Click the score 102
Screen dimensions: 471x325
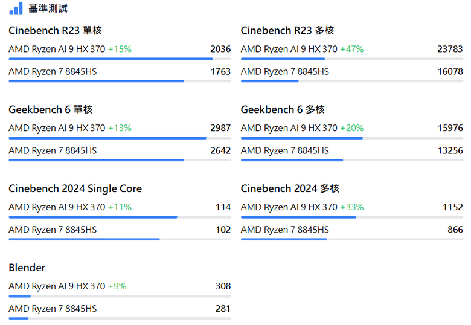tap(223, 230)
